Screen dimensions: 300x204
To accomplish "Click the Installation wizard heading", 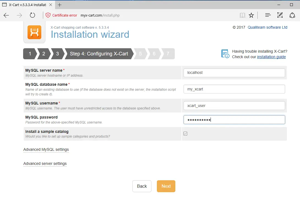I will click(90, 34).
